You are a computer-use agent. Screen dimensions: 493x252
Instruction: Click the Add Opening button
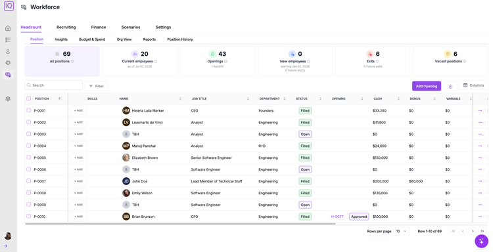(427, 86)
